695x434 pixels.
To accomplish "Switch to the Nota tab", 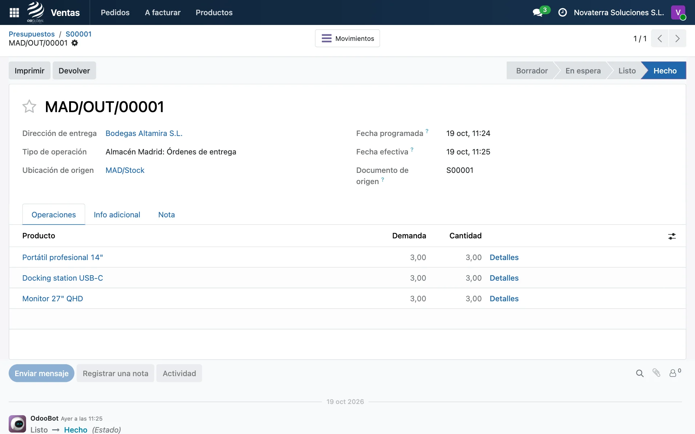I will click(x=167, y=215).
